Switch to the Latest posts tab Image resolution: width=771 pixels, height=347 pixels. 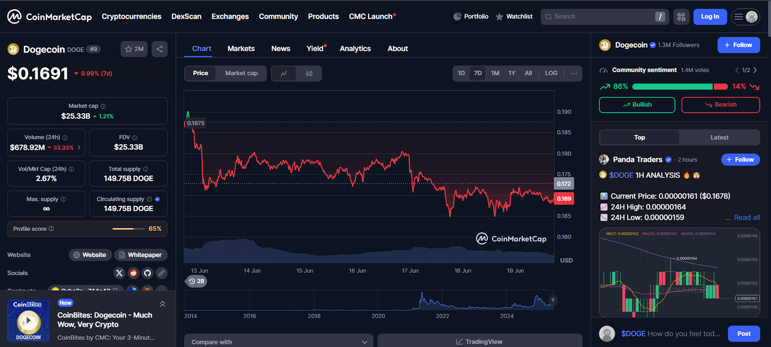coord(719,137)
